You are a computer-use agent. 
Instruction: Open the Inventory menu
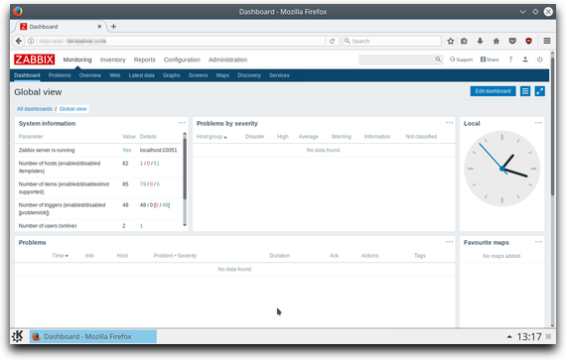pyautogui.click(x=112, y=60)
